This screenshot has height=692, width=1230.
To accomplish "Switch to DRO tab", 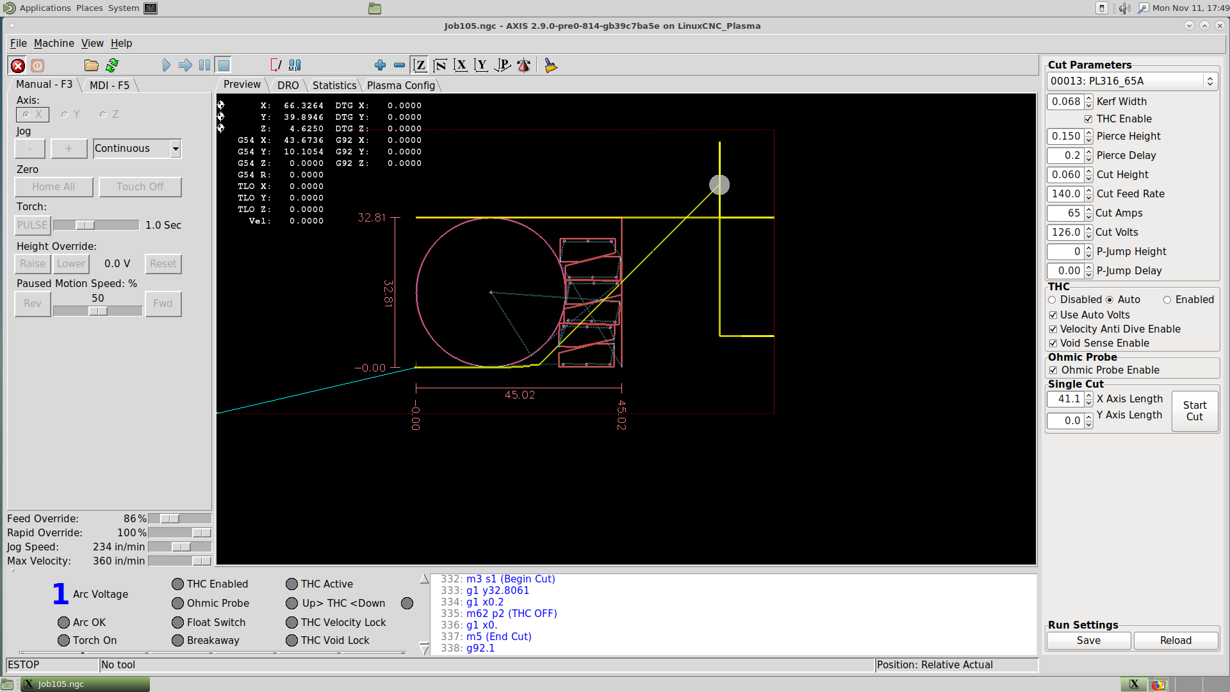I will [288, 85].
